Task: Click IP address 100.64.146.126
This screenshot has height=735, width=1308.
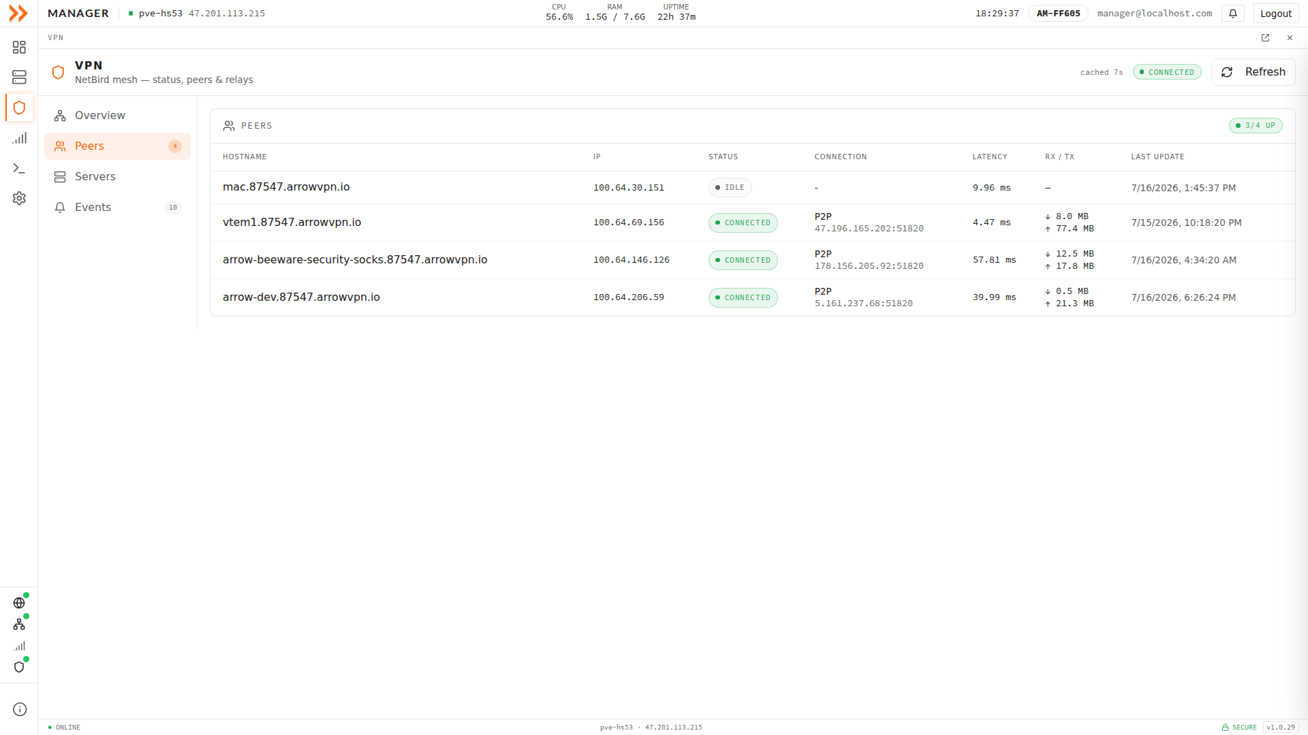Action: pyautogui.click(x=631, y=260)
